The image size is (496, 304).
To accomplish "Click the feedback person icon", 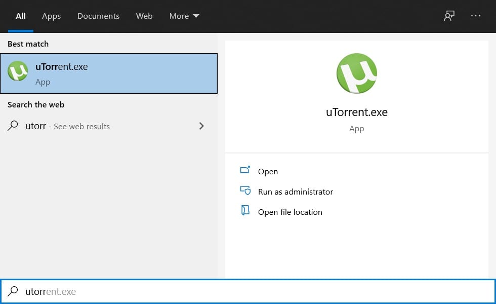I will (x=449, y=16).
